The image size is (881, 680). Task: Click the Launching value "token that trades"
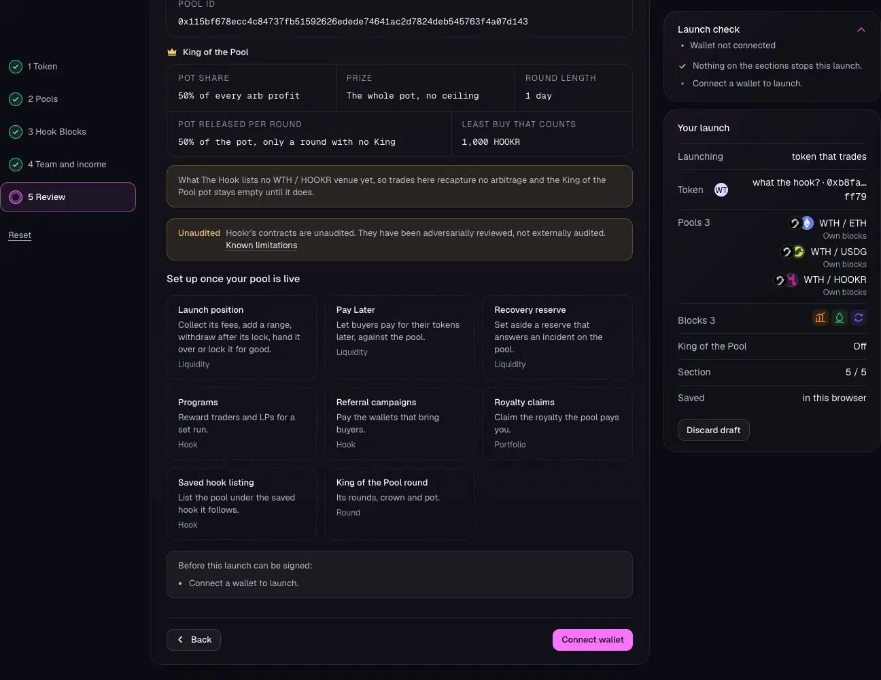[x=829, y=156]
